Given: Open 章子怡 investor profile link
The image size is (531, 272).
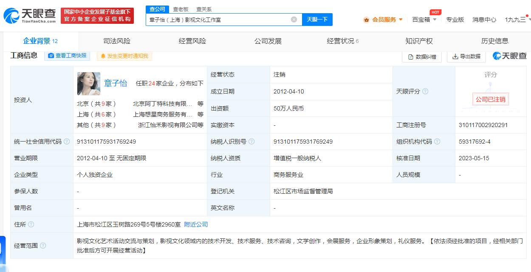Looking at the screenshot, I should click(x=116, y=83).
